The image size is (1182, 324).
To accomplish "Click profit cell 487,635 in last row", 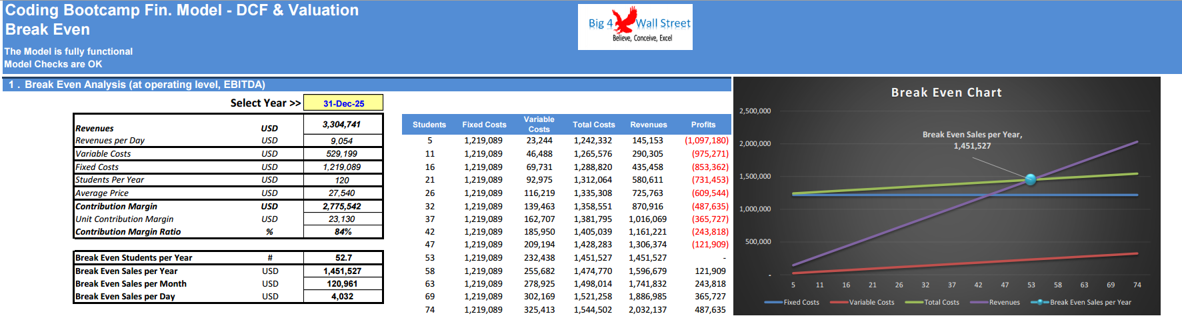I will coord(710,310).
